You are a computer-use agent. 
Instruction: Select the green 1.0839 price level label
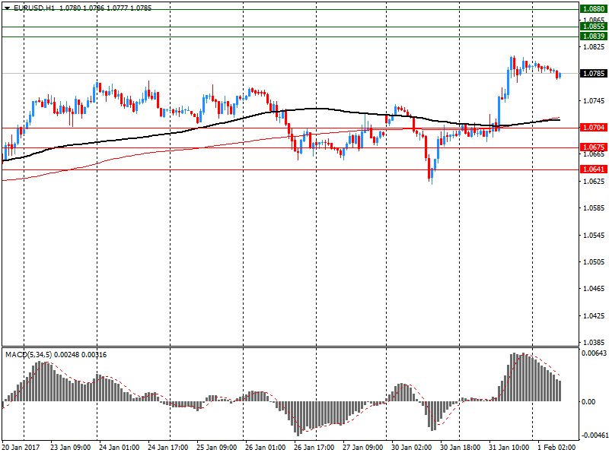point(594,36)
